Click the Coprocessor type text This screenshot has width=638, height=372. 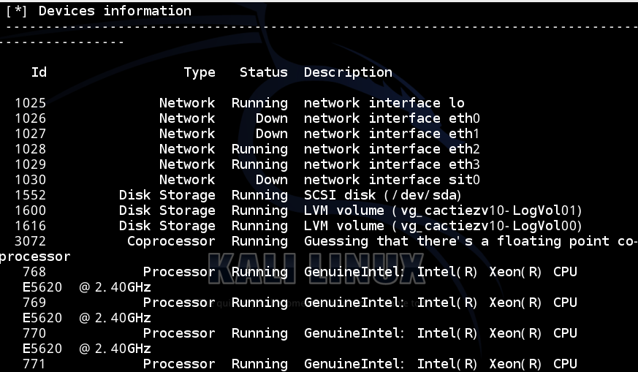click(x=171, y=241)
